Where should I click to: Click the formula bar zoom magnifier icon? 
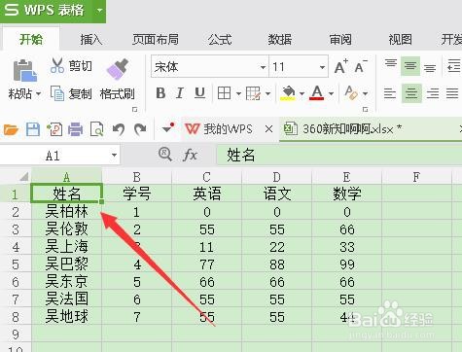pos(165,154)
